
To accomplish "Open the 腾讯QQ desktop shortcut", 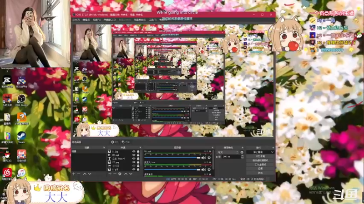I will coord(7,155).
